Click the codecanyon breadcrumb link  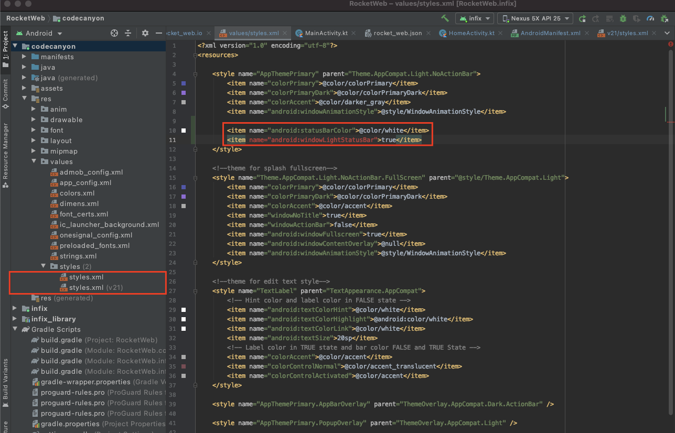pos(84,18)
